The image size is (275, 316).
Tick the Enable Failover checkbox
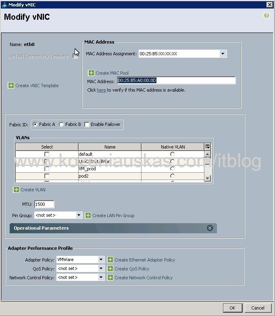[87, 125]
